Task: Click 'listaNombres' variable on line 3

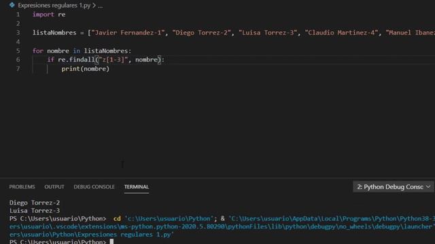Action: click(x=54, y=33)
